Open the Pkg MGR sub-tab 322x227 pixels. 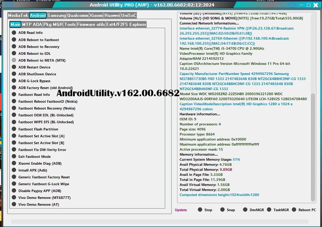pos(53,25)
